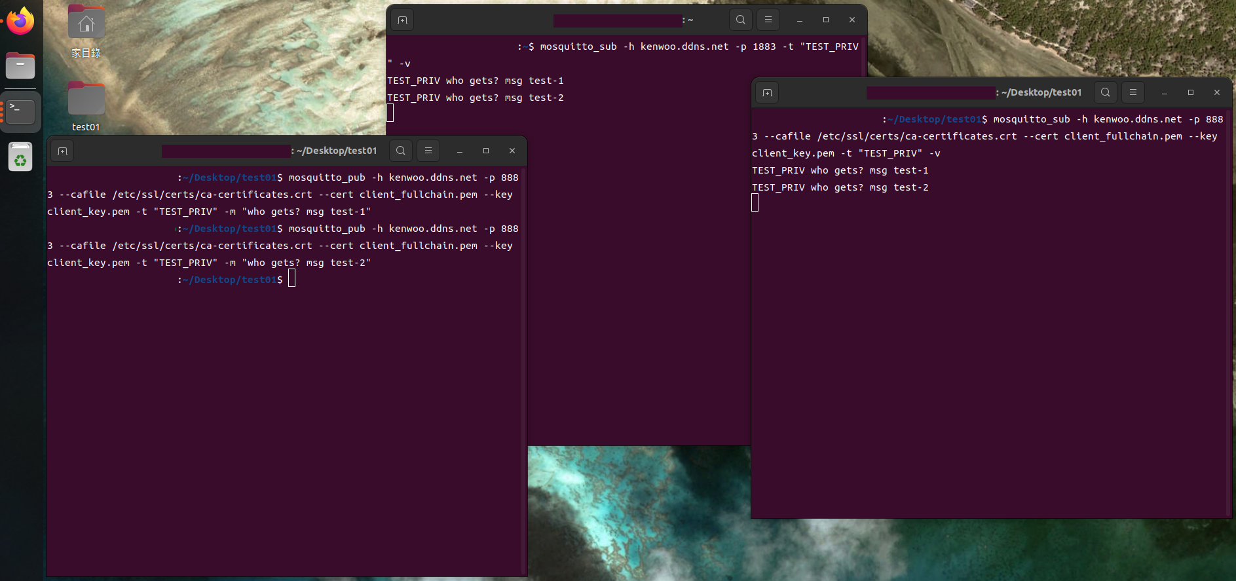Screen dimensions: 1236x581
Task: Maximize the right-hand test01 mosquitto_sub terminal
Action: tap(1191, 93)
